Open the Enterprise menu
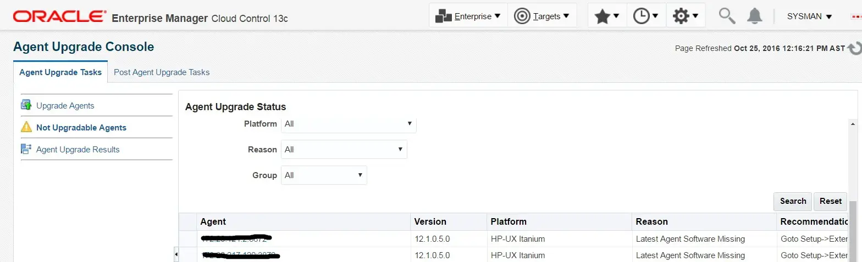Viewport: 862px width, 262px height. 468,16
